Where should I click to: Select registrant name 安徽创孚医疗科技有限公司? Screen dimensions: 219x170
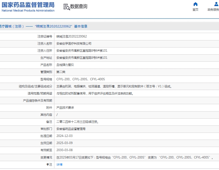(74, 44)
